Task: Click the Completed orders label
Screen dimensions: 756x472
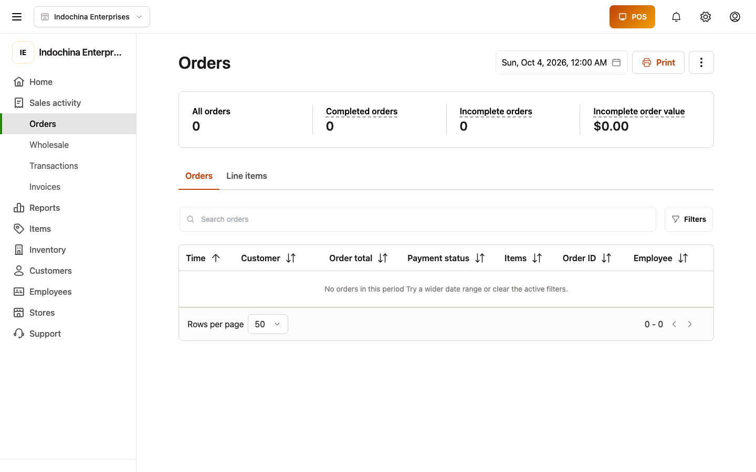Action: click(x=362, y=111)
